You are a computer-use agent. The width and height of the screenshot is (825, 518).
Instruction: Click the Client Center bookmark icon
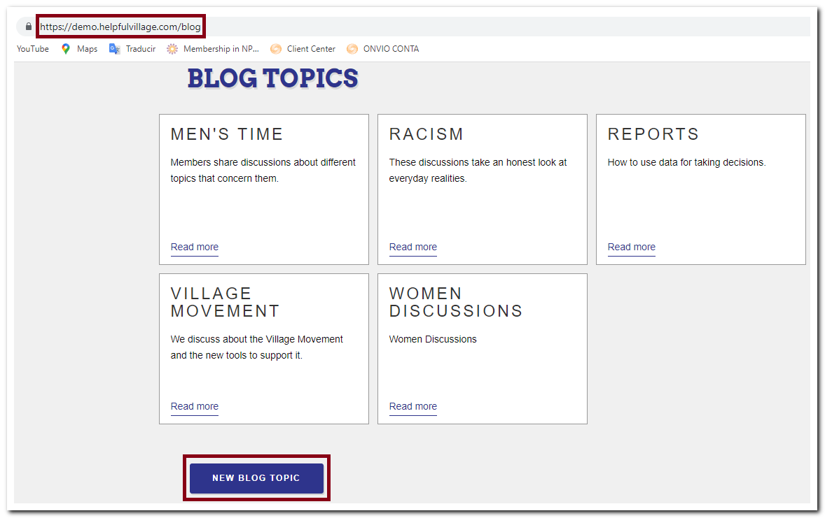point(277,49)
